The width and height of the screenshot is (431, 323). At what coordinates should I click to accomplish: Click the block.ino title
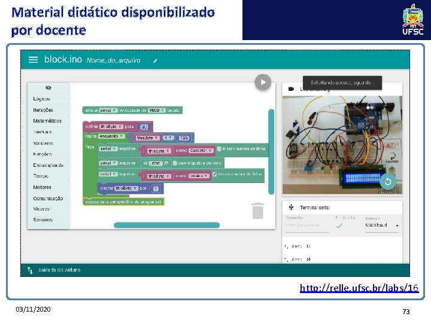[63, 59]
